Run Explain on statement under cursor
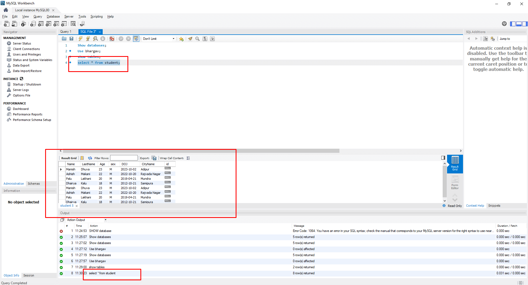The height and width of the screenshot is (285, 528). tap(95, 39)
